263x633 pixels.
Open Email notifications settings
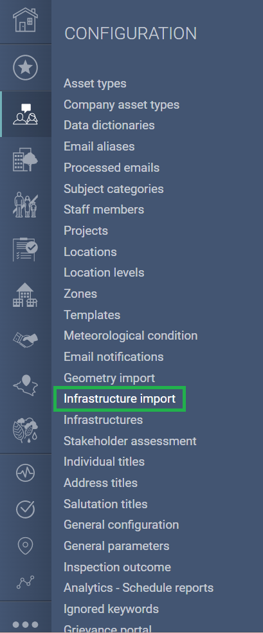(114, 357)
